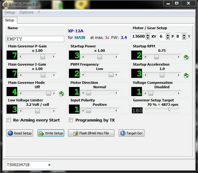Open the Setup menu
The image size is (198, 173).
coord(10,12)
